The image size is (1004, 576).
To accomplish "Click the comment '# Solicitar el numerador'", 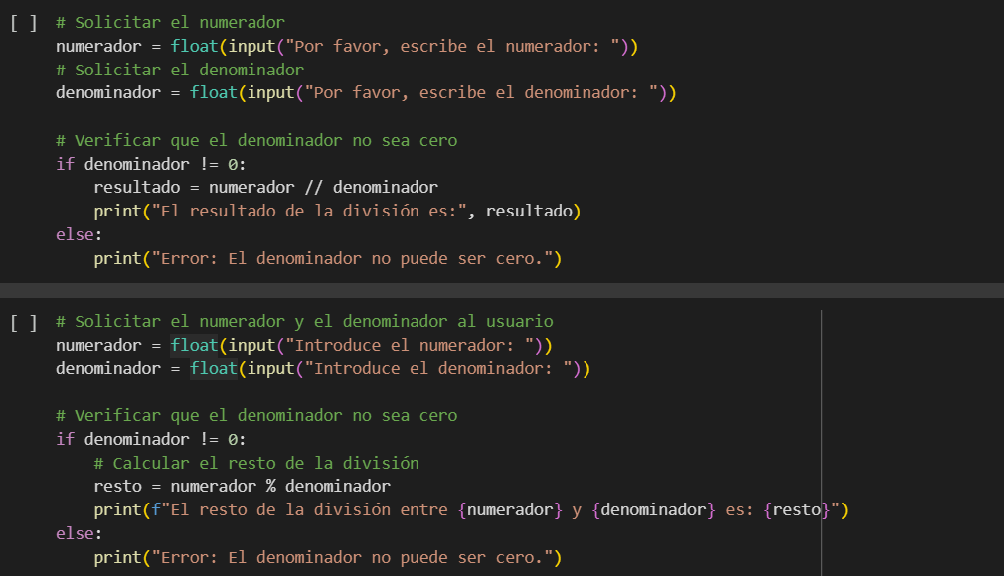I will point(170,23).
